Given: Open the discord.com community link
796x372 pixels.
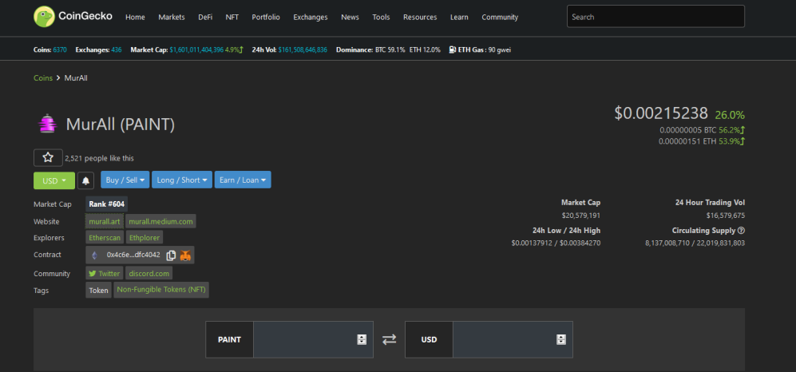Looking at the screenshot, I should click(149, 274).
